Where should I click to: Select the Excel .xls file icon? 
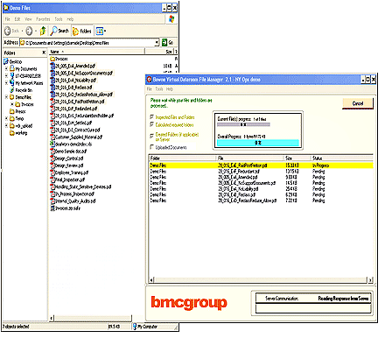(52, 144)
